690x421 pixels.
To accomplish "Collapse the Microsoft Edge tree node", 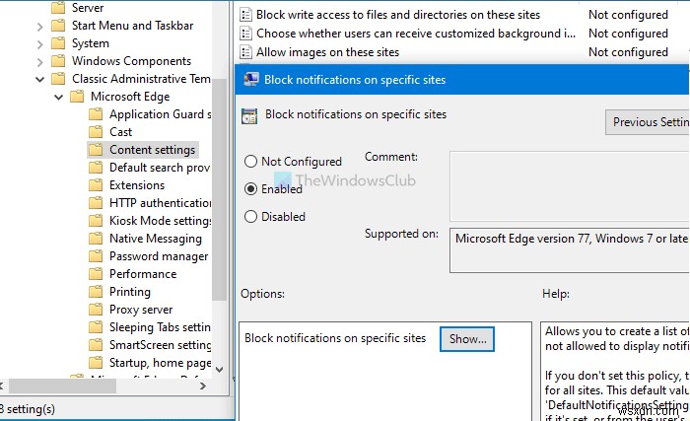I will coord(59,97).
